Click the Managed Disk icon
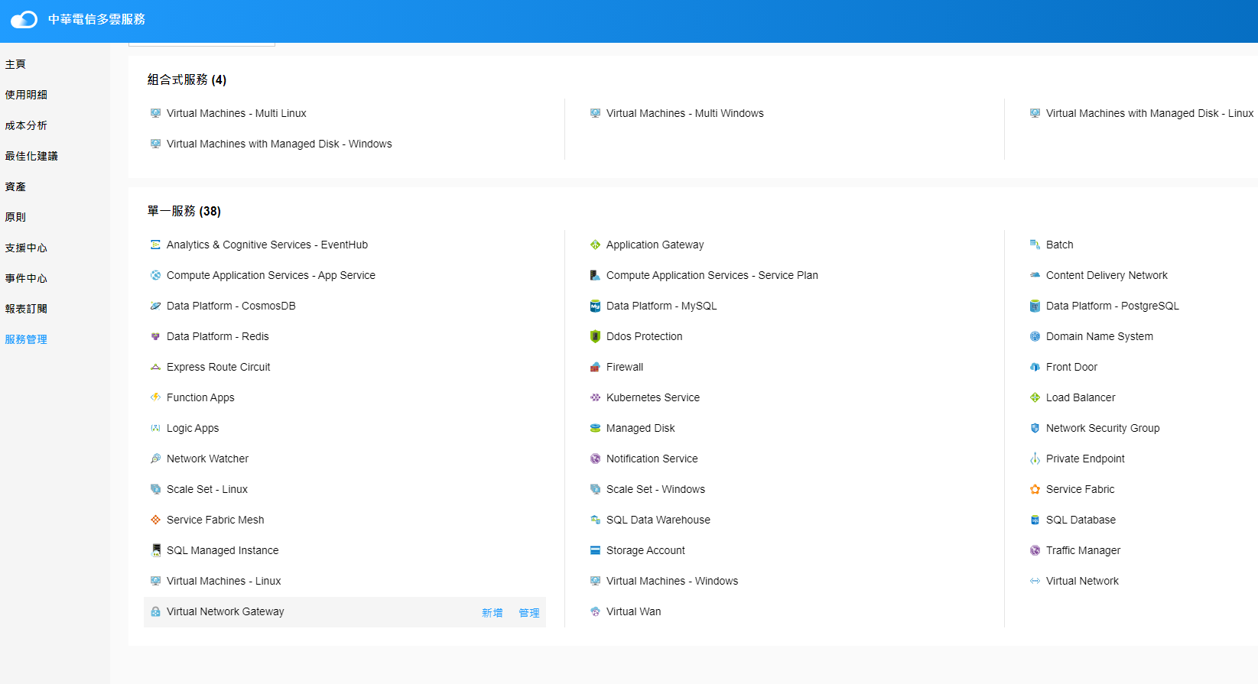Screen dimensions: 1258x684 [596, 428]
